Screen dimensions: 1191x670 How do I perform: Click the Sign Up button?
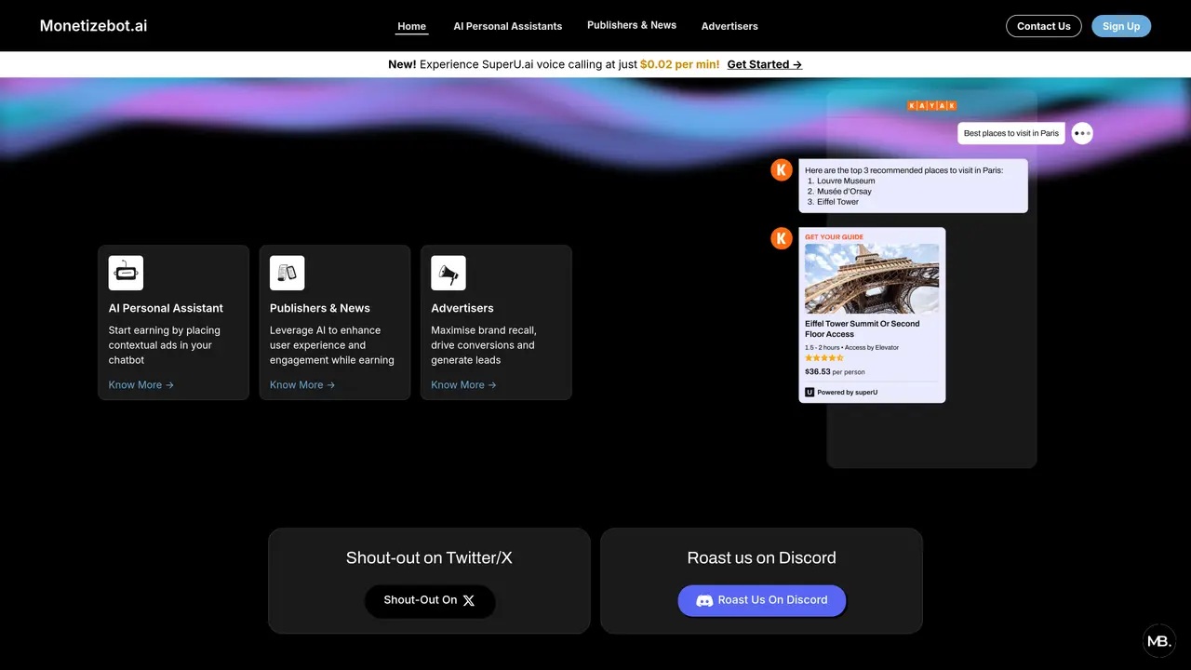coord(1120,26)
